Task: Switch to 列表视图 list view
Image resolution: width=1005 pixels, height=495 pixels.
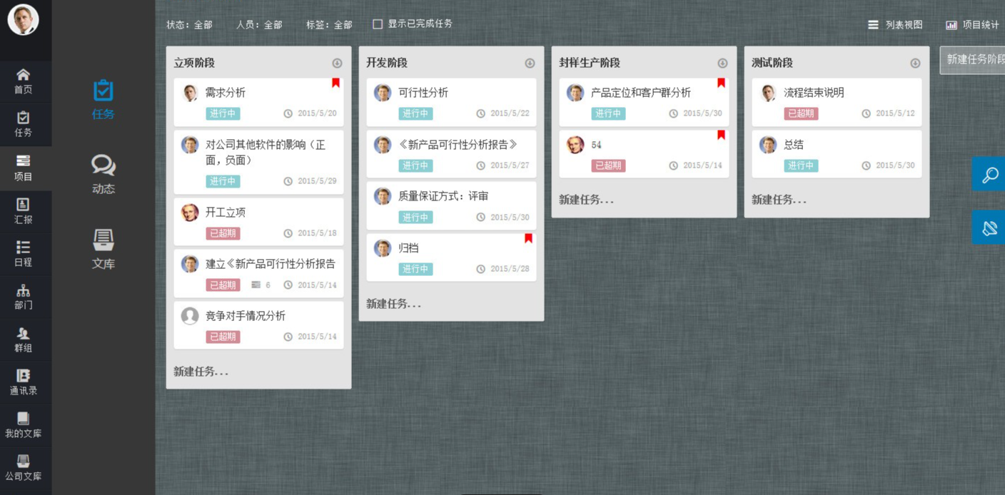Action: click(895, 24)
